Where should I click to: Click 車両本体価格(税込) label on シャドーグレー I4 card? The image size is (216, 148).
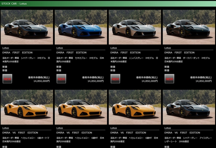coord(39,77)
